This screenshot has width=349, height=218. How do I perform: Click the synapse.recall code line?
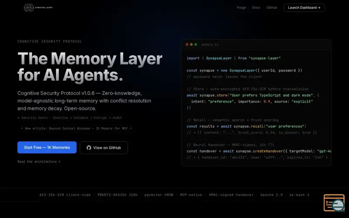coord(246,126)
